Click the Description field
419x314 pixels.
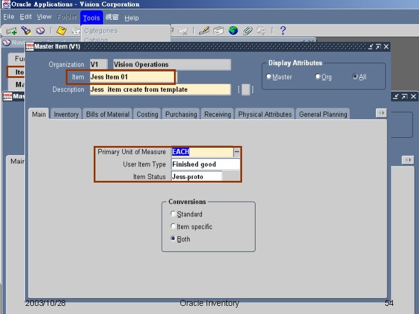161,90
